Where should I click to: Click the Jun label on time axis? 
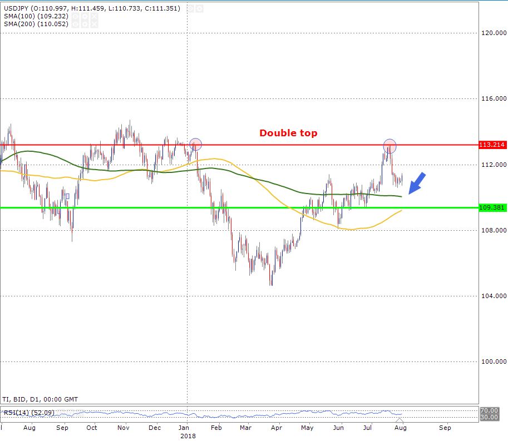pyautogui.click(x=338, y=428)
